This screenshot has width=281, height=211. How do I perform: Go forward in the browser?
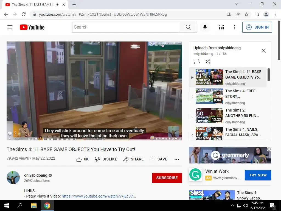tap(15, 14)
